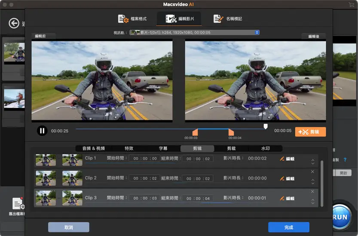
Task: Move Clip 1 down with its arrow
Action: (x=312, y=164)
